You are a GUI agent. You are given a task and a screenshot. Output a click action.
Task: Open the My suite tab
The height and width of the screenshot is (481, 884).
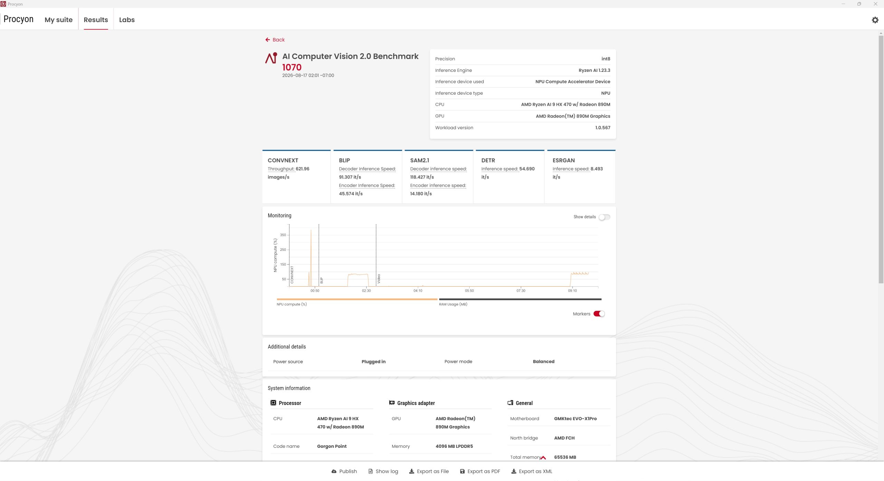[x=59, y=20]
